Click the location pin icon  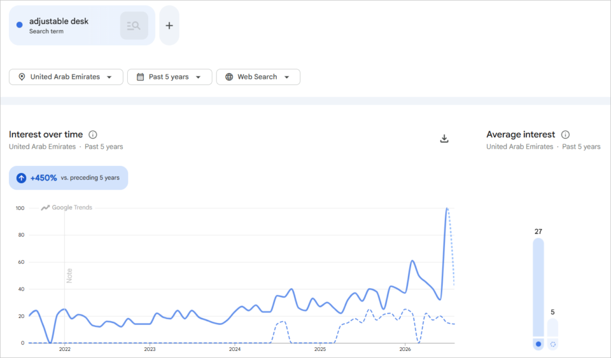[22, 77]
